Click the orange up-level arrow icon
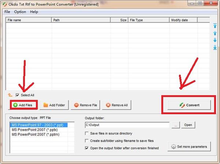220x164 pixels. (x=10, y=95)
